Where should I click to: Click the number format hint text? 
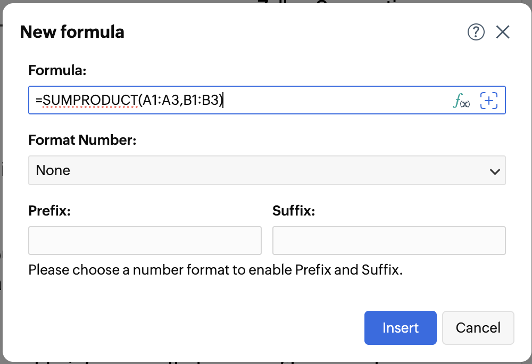point(215,270)
